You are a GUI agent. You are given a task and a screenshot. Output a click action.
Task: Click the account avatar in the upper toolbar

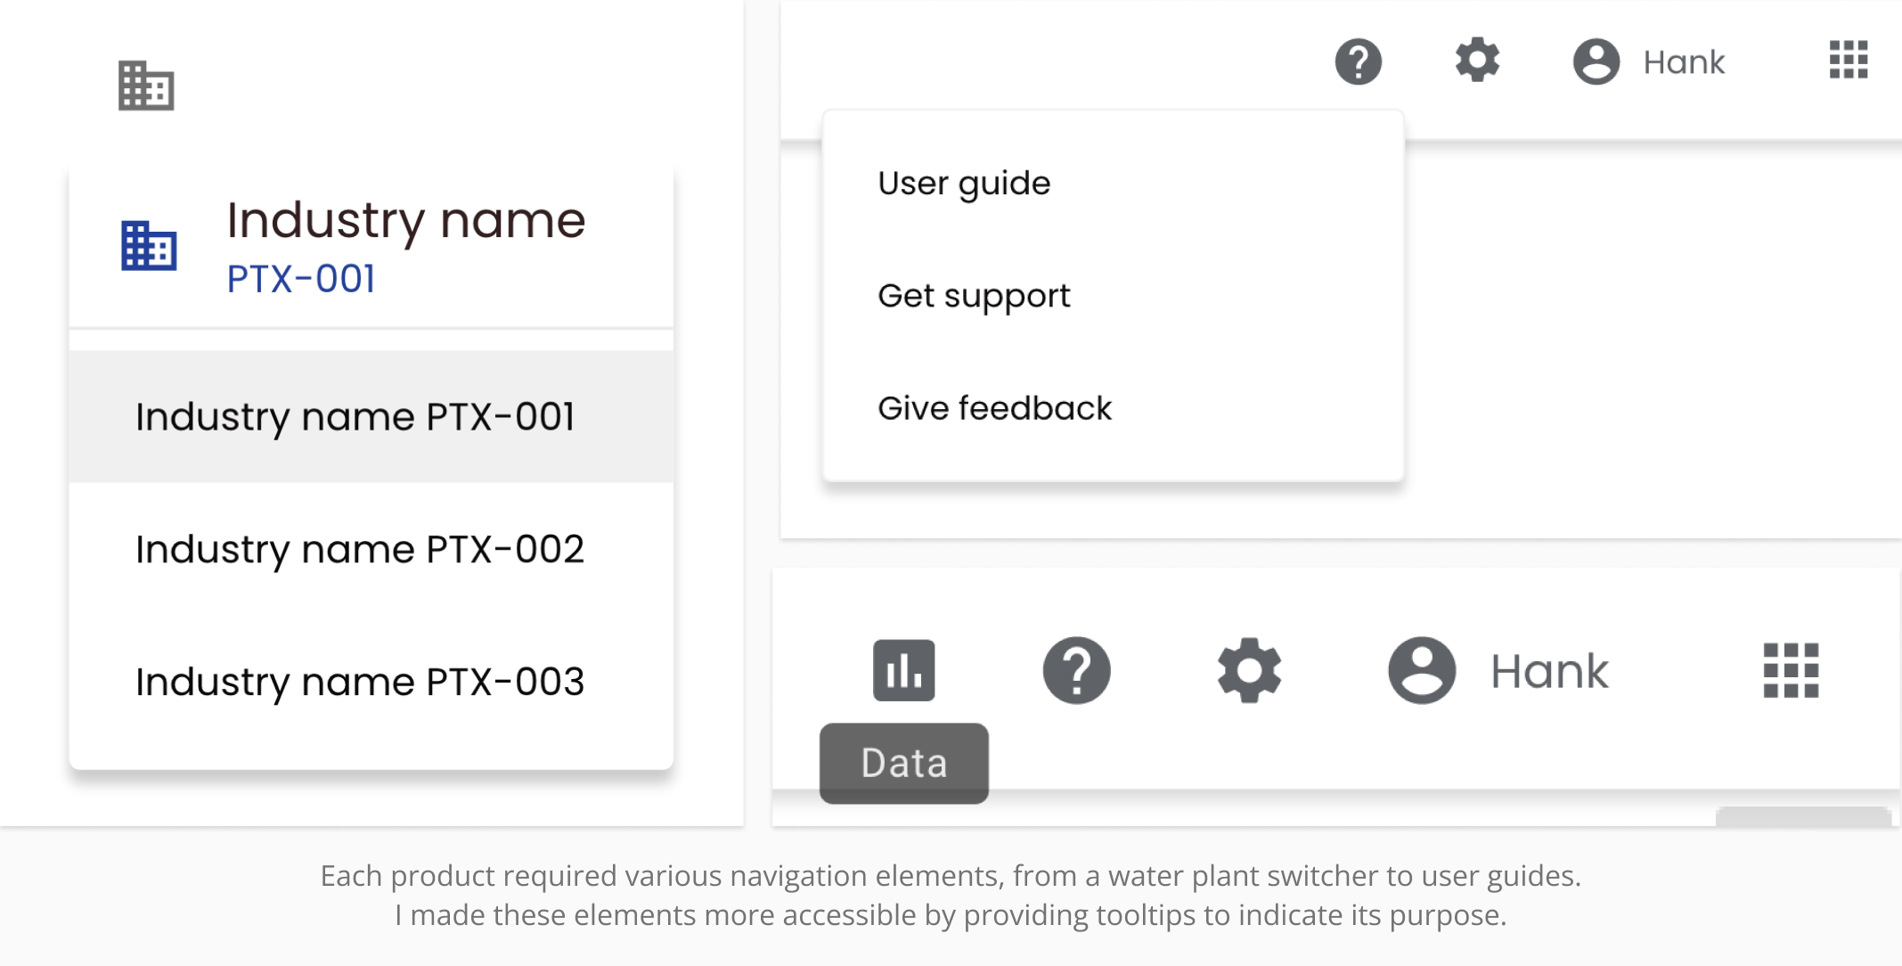pos(1596,61)
